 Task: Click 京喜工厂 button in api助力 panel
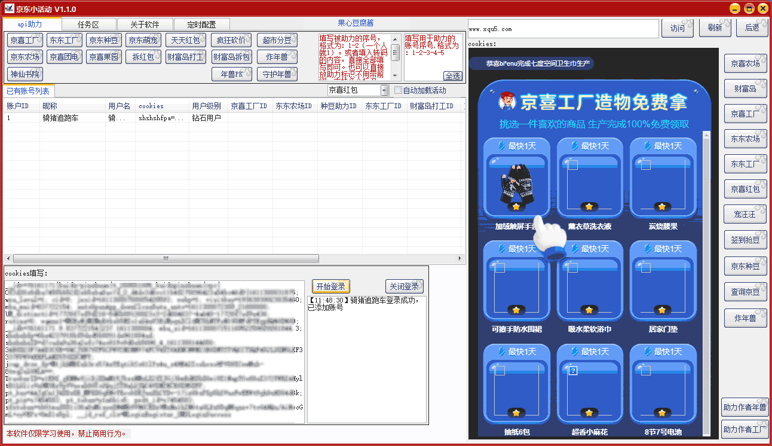click(25, 41)
